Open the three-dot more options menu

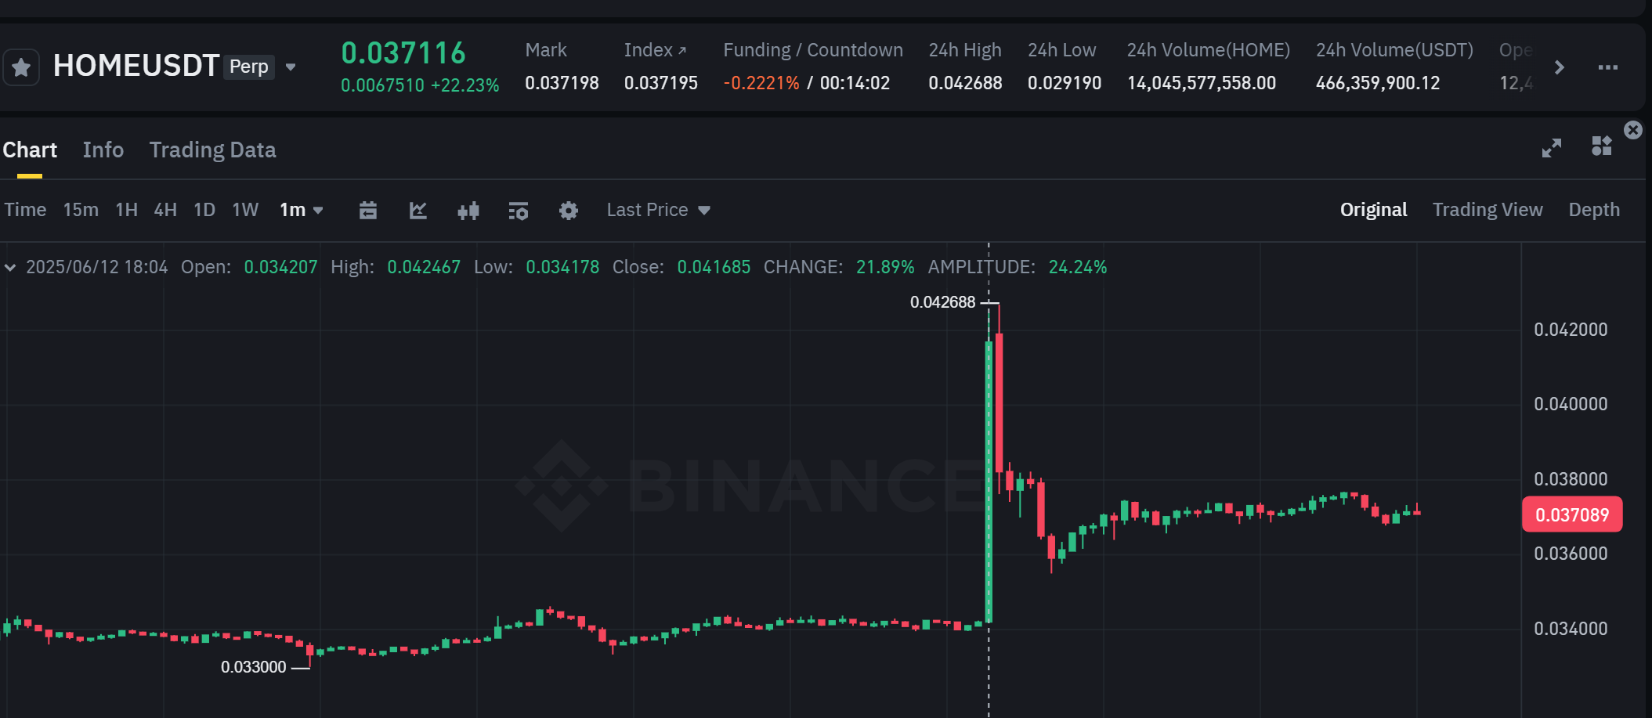(1608, 67)
